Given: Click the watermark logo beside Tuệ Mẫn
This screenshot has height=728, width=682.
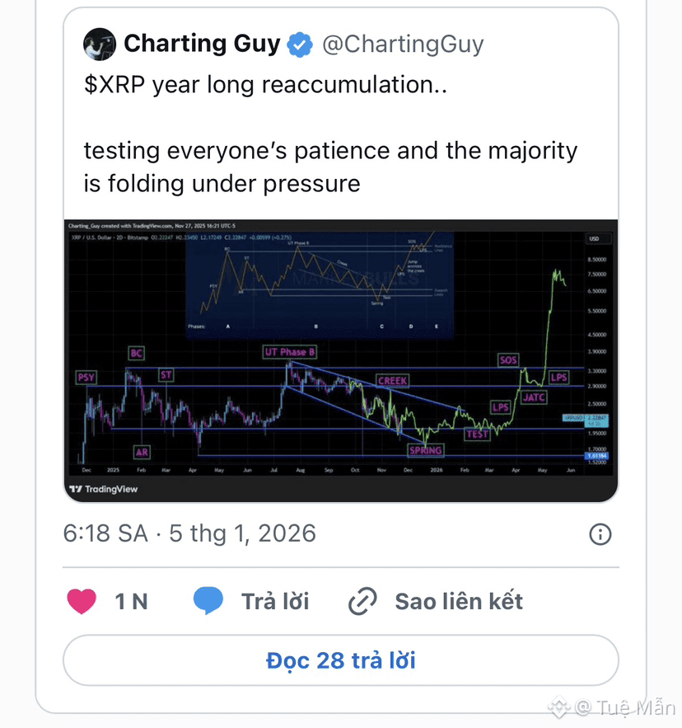Looking at the screenshot, I should click(x=560, y=707).
